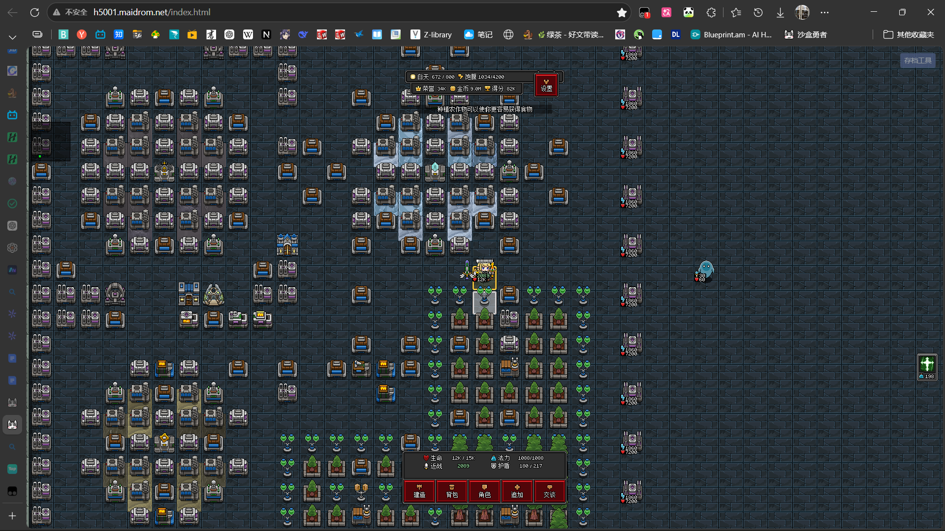945x531 pixels.
Task: Toggle the favorite star for this page
Action: [x=622, y=12]
